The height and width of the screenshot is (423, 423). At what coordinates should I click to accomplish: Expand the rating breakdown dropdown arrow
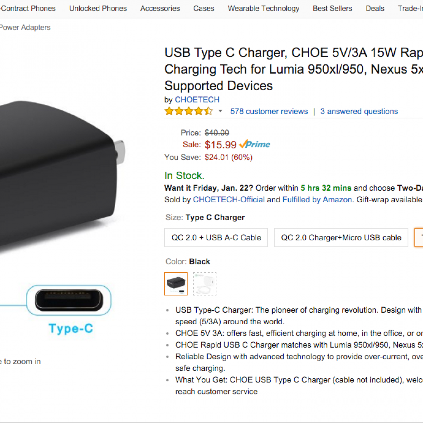220,111
